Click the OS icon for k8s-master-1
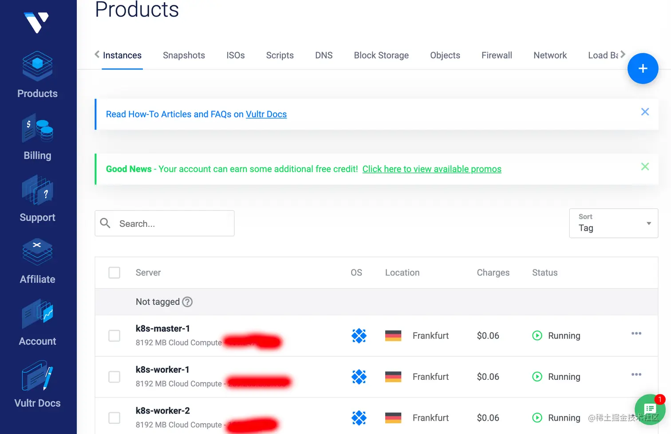The image size is (671, 434). click(x=359, y=335)
